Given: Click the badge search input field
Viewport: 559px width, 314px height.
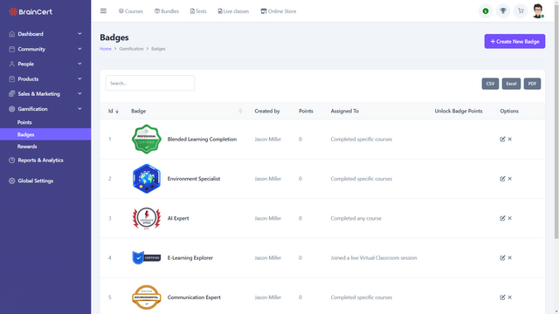Looking at the screenshot, I should [150, 83].
